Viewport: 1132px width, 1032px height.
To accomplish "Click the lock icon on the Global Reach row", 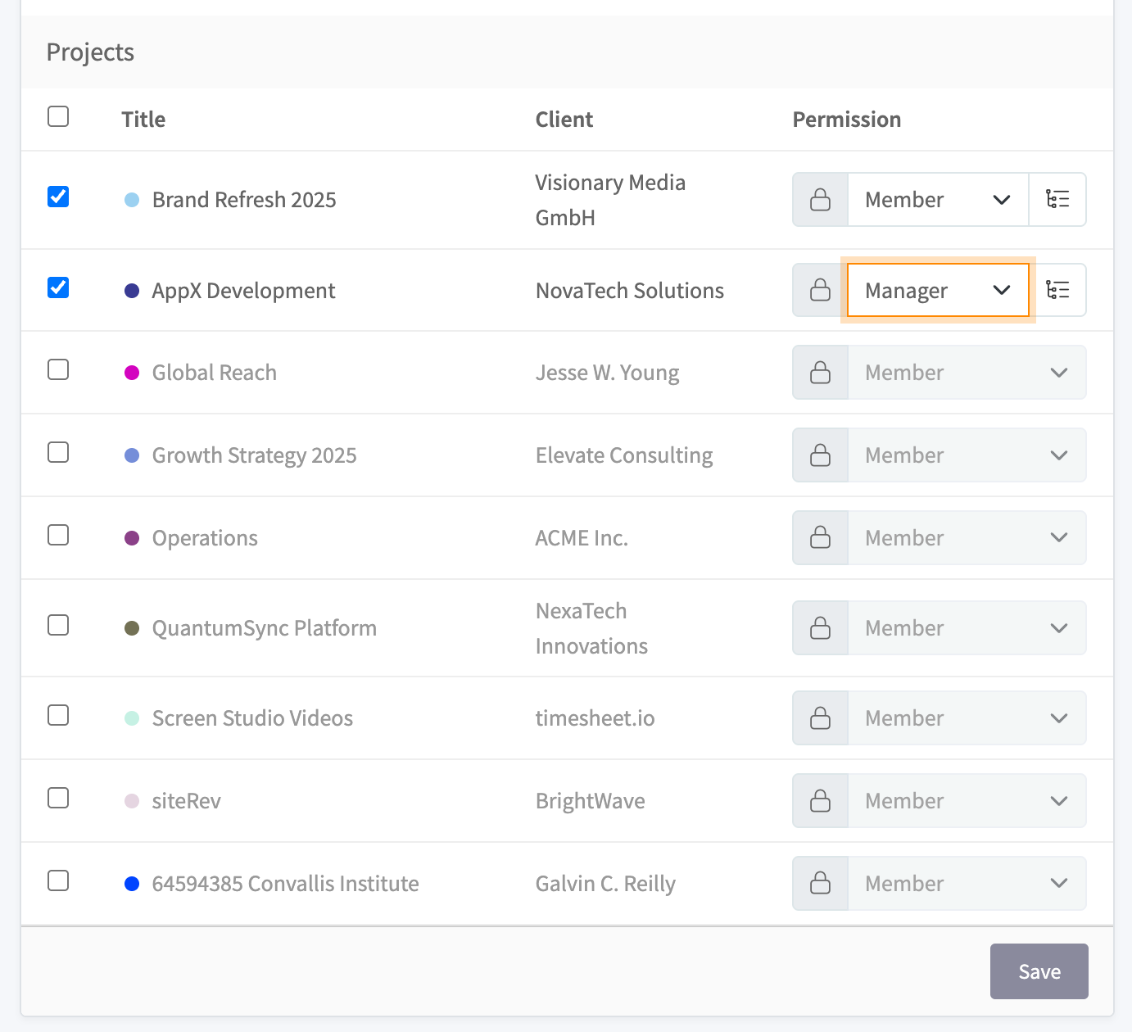I will point(819,372).
